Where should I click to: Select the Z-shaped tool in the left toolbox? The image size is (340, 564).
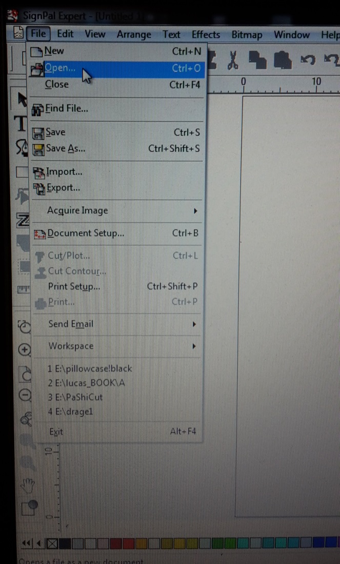pyautogui.click(x=23, y=220)
